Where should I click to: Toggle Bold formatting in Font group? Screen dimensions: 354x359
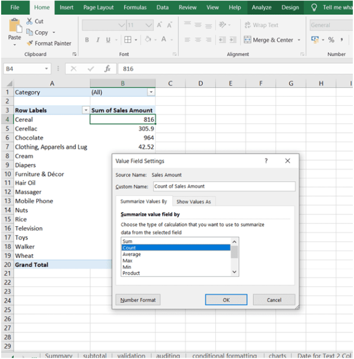(x=87, y=40)
